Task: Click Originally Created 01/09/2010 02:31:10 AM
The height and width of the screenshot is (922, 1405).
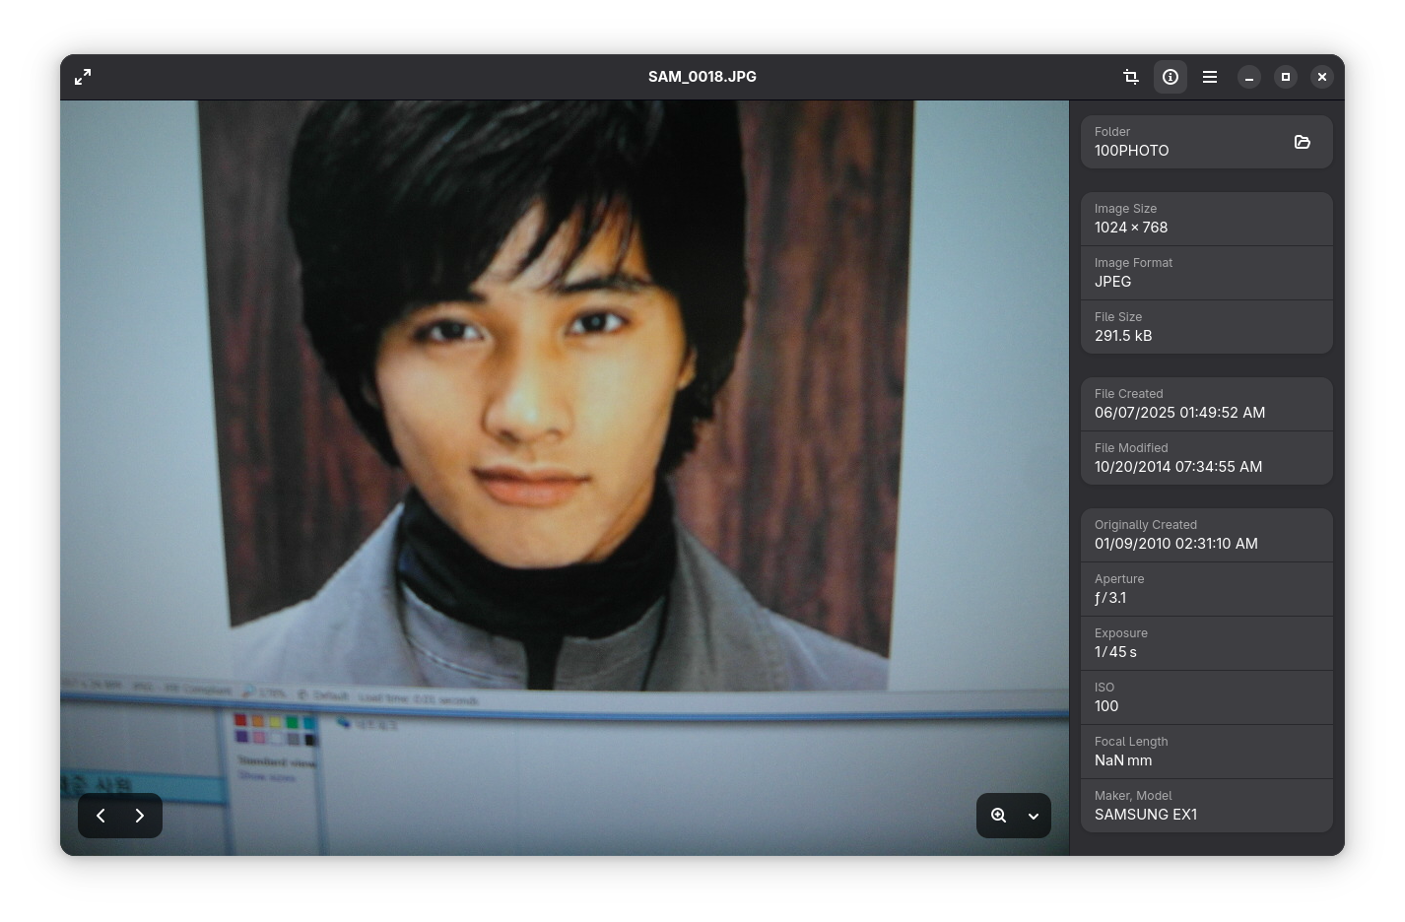Action: (x=1207, y=535)
